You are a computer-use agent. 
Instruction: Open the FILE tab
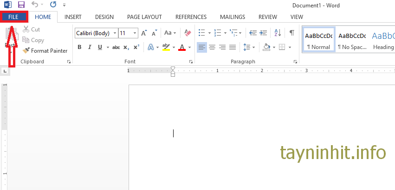(x=14, y=17)
